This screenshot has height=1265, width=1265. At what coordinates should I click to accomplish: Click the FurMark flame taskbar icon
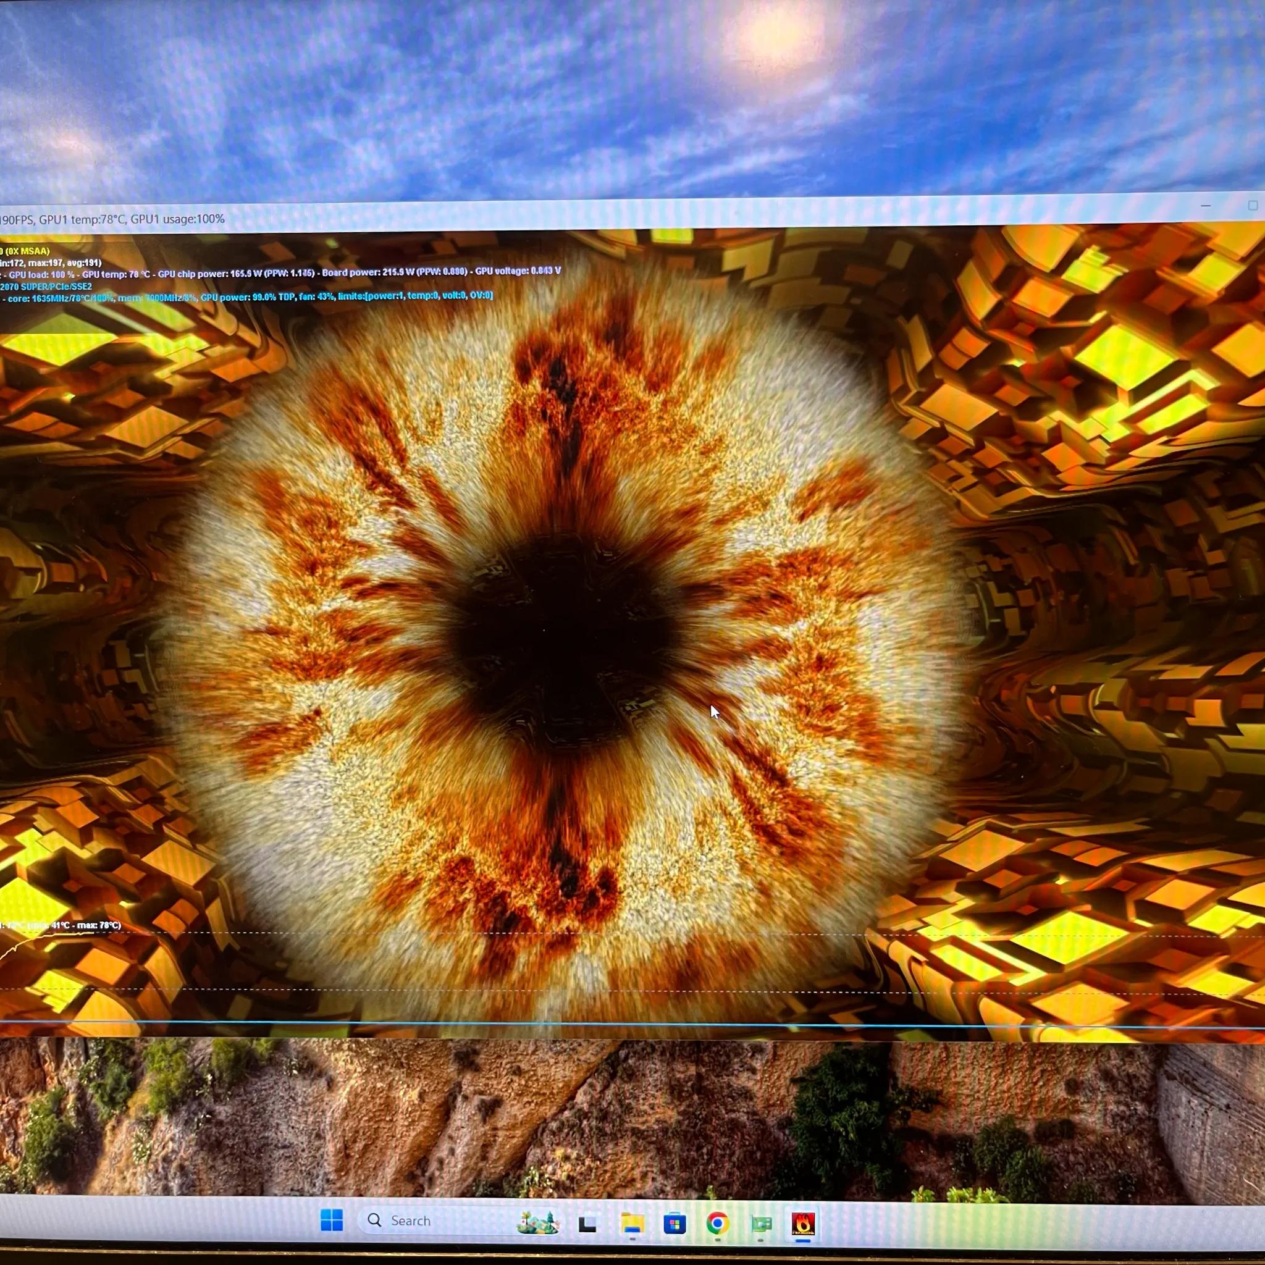coord(803,1222)
